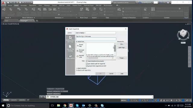
Task: Open status bar Customization hamburger menu
Action: click(x=190, y=100)
